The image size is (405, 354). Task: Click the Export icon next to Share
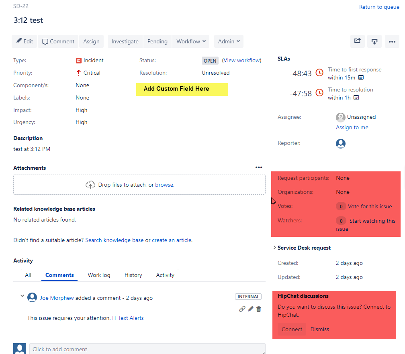click(374, 41)
